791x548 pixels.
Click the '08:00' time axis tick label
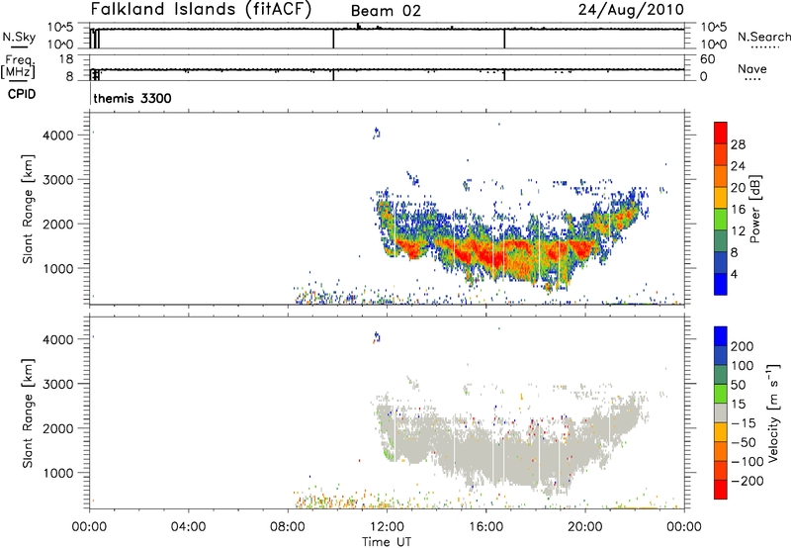click(288, 527)
